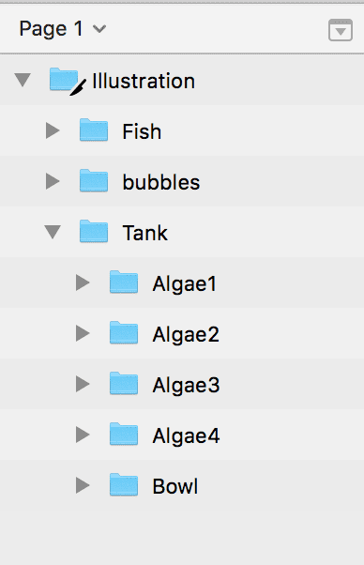
Task: Collapse the Illustration group
Action: pos(23,80)
